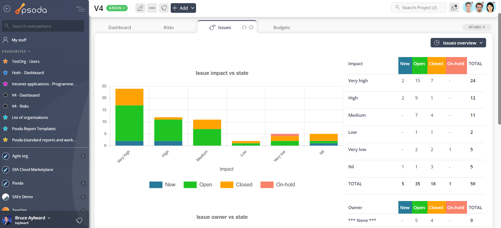Click the star for V4 - Risks
This screenshot has width=501, height=228.
[x=5, y=106]
